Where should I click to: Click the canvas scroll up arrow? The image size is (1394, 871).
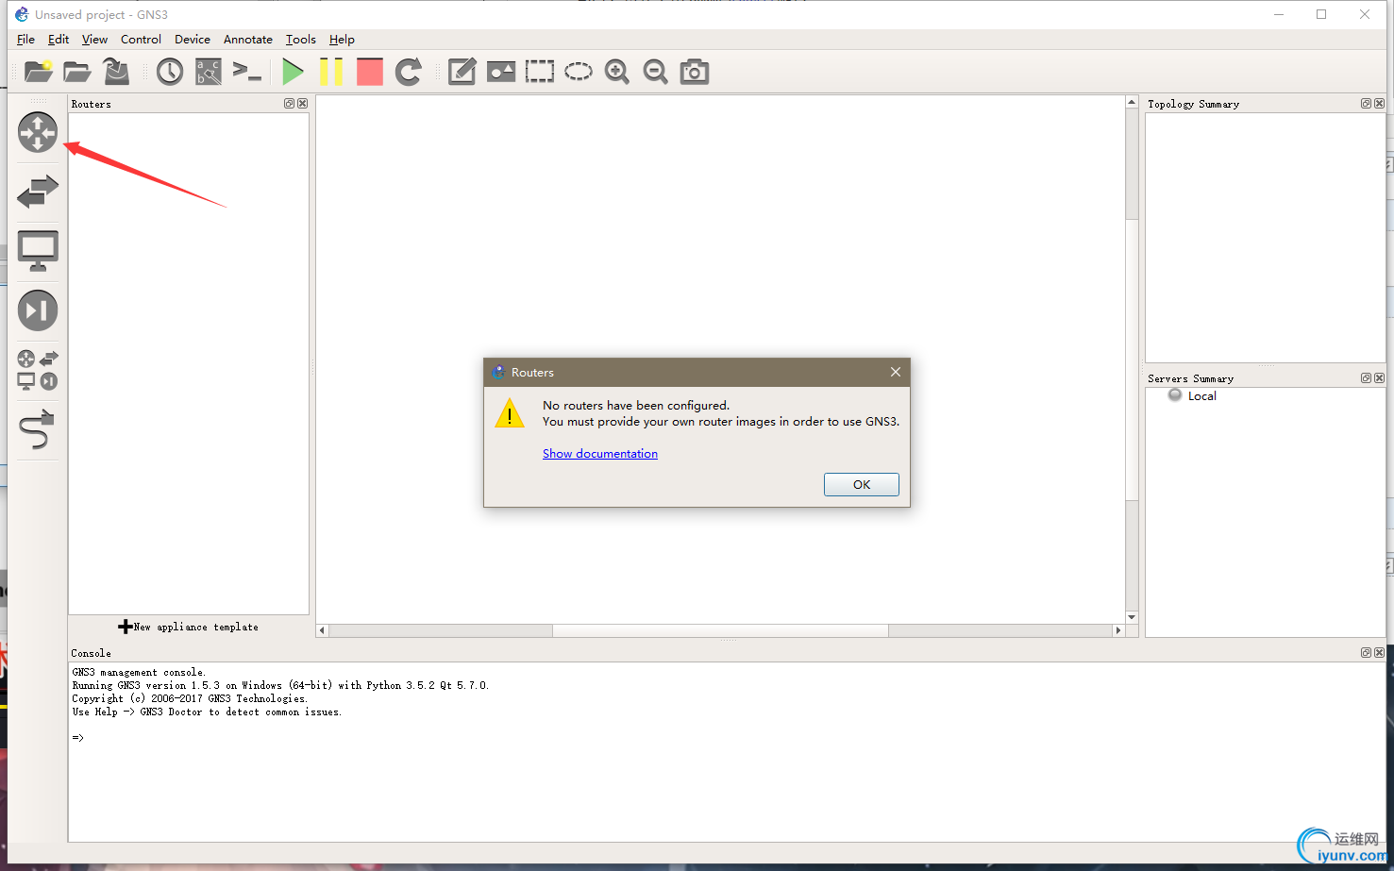(x=1132, y=102)
